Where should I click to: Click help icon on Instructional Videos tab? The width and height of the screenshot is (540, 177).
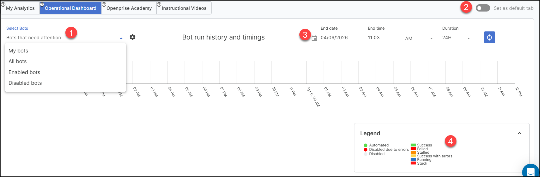pos(159,4)
